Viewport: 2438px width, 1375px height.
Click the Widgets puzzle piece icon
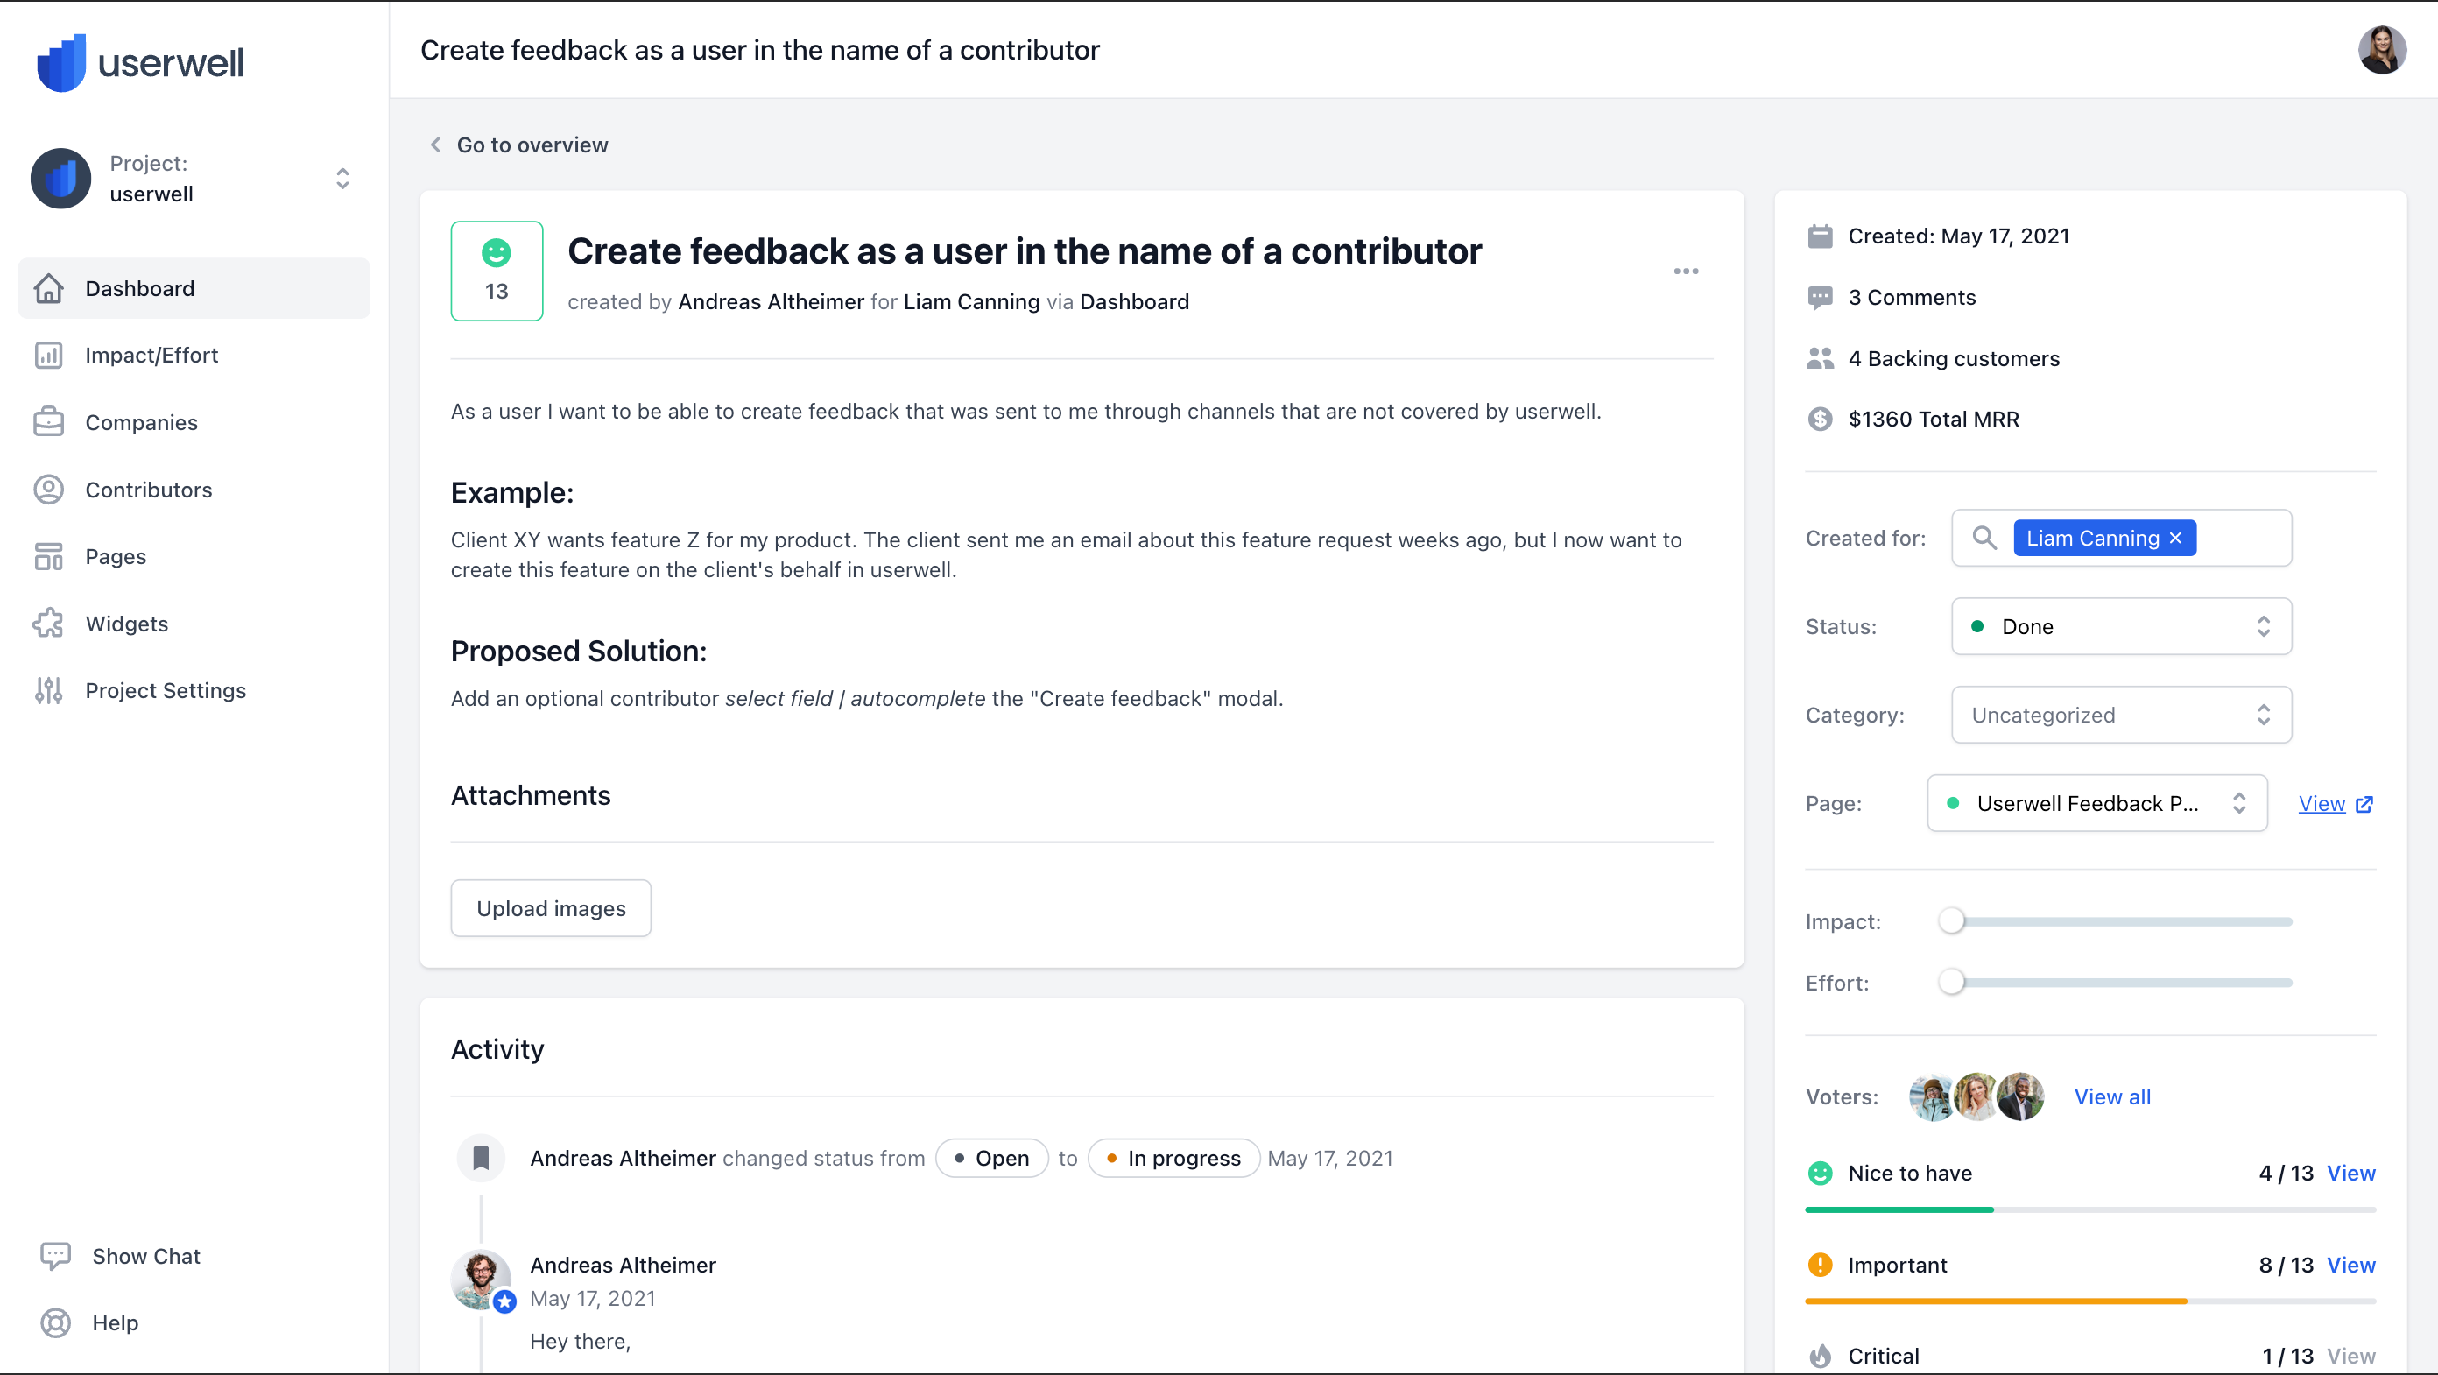click(48, 624)
